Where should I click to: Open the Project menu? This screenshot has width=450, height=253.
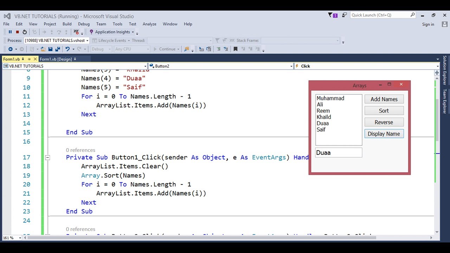pyautogui.click(x=50, y=24)
